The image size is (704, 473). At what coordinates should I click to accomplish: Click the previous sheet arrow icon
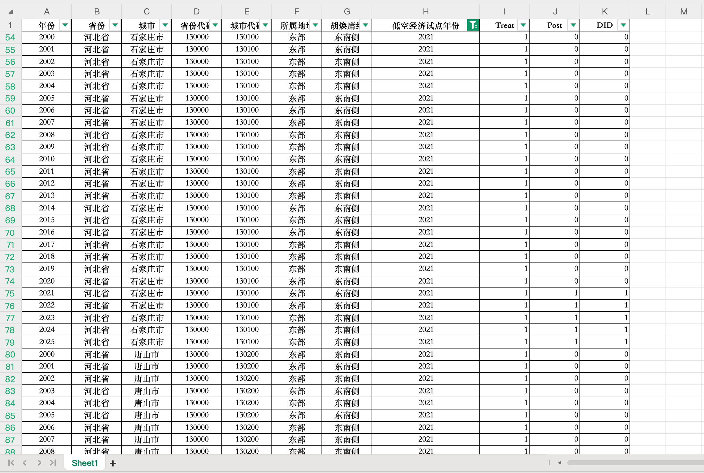tap(25, 463)
